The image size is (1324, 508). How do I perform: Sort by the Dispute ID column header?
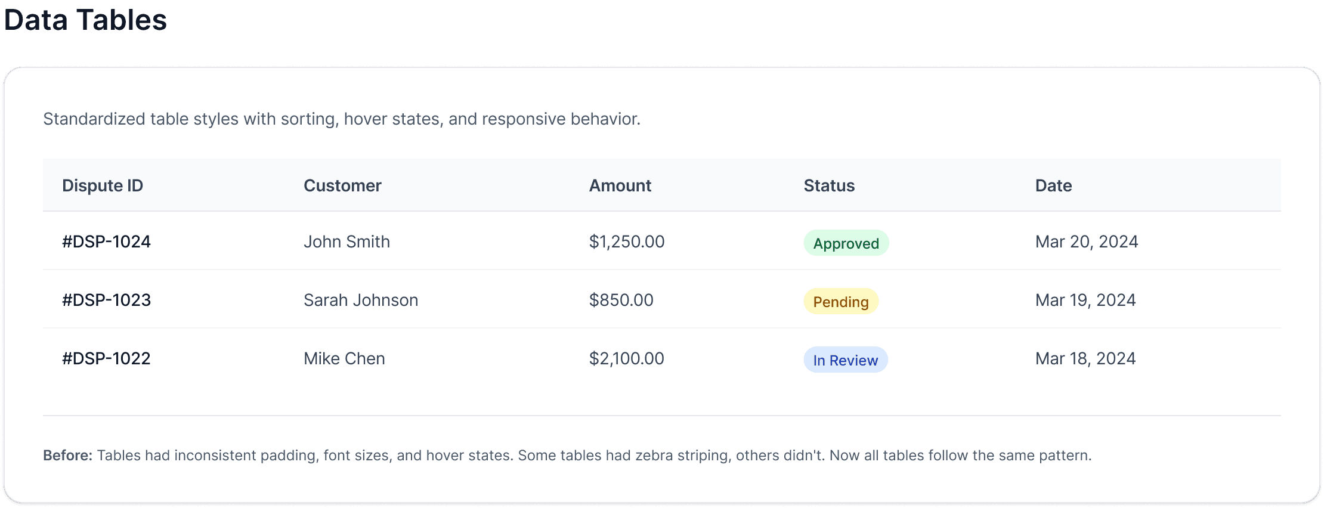coord(103,185)
